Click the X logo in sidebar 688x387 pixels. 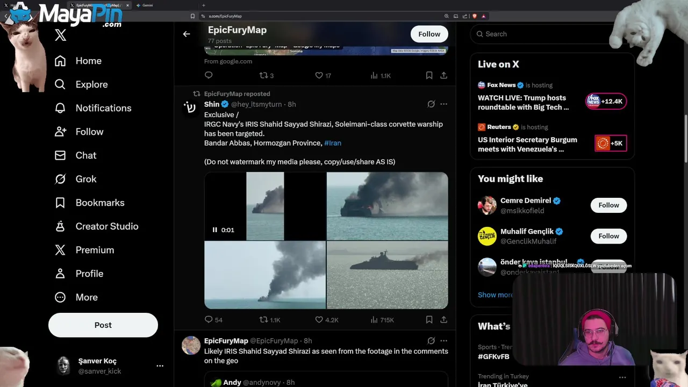(x=60, y=35)
